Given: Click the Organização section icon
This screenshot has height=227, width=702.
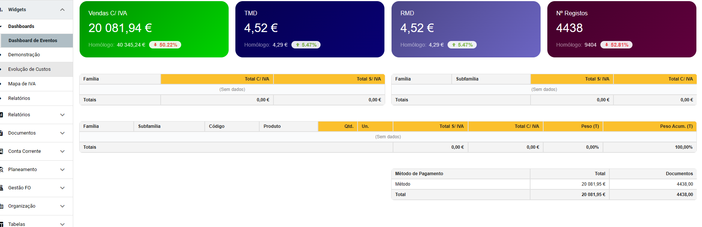Looking at the screenshot, I should point(1,206).
